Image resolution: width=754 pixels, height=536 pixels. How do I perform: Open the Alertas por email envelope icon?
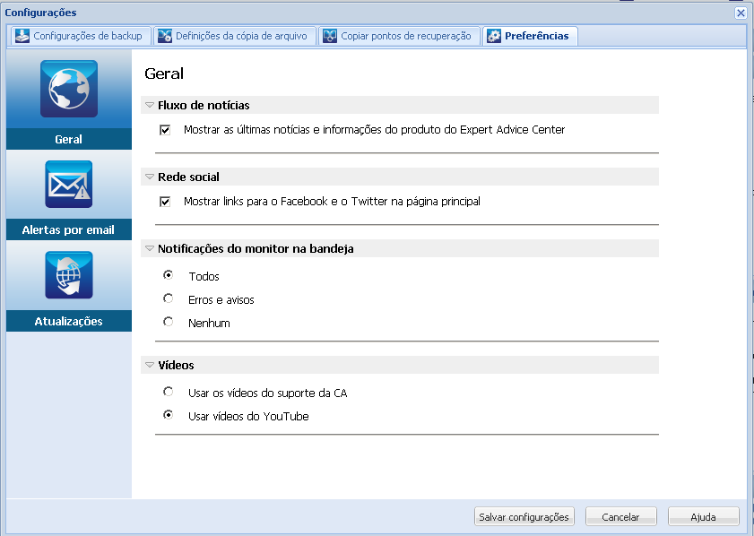69,184
